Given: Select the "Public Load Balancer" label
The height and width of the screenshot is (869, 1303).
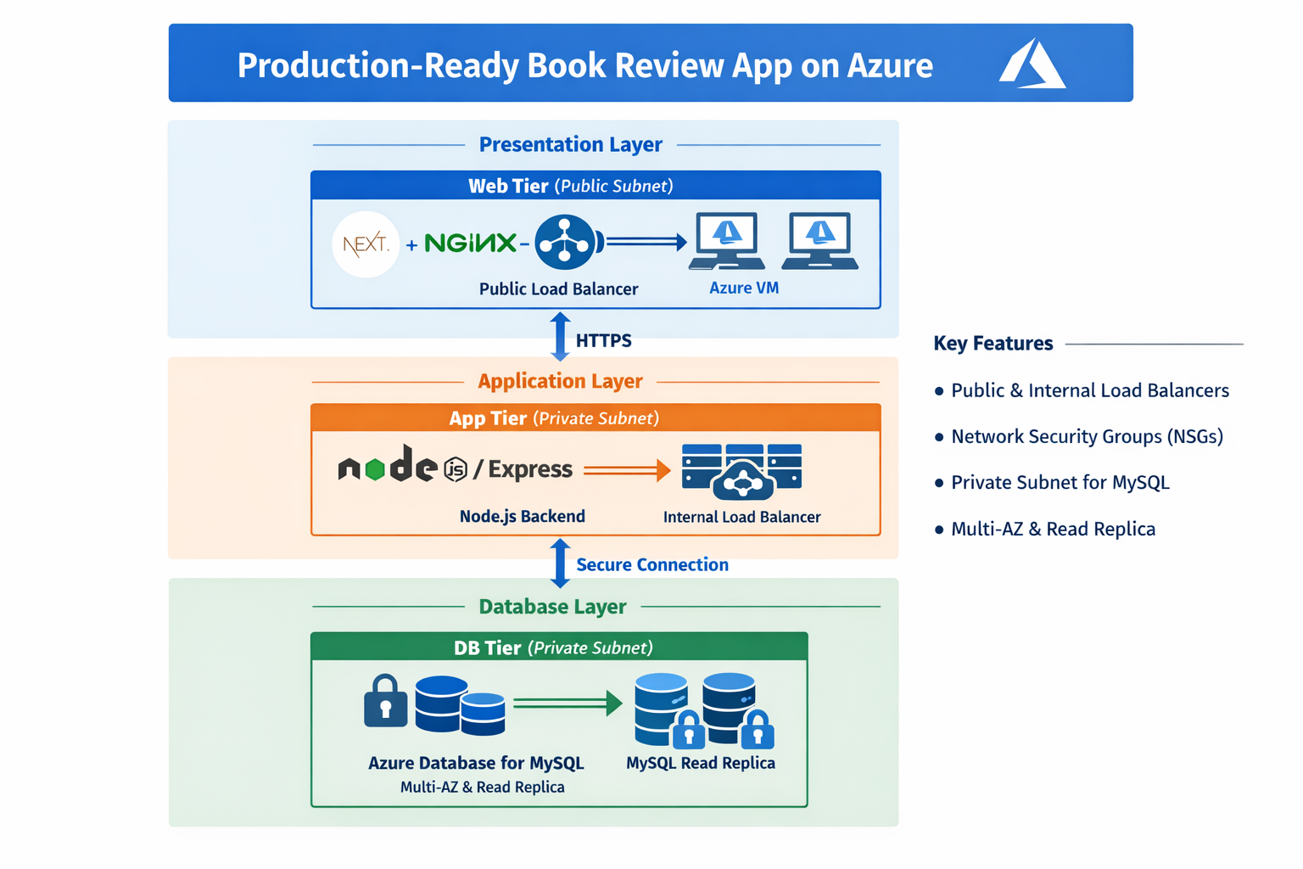Looking at the screenshot, I should [558, 289].
